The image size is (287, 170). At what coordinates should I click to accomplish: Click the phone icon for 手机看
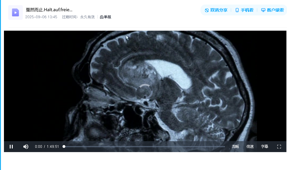coord(237,10)
